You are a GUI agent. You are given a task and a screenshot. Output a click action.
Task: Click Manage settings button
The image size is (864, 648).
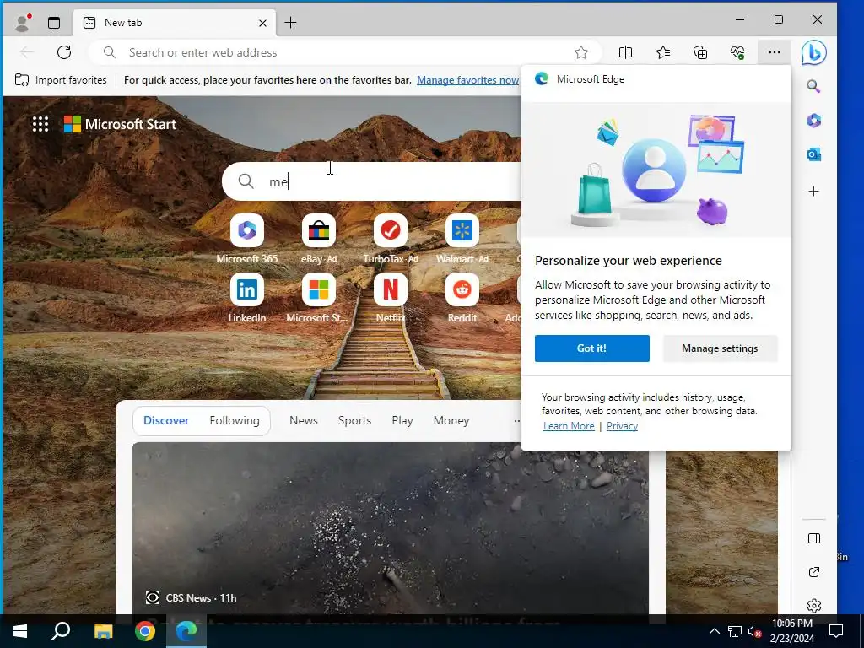[720, 348]
